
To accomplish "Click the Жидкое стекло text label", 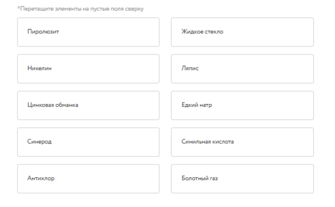I will [x=202, y=32].
